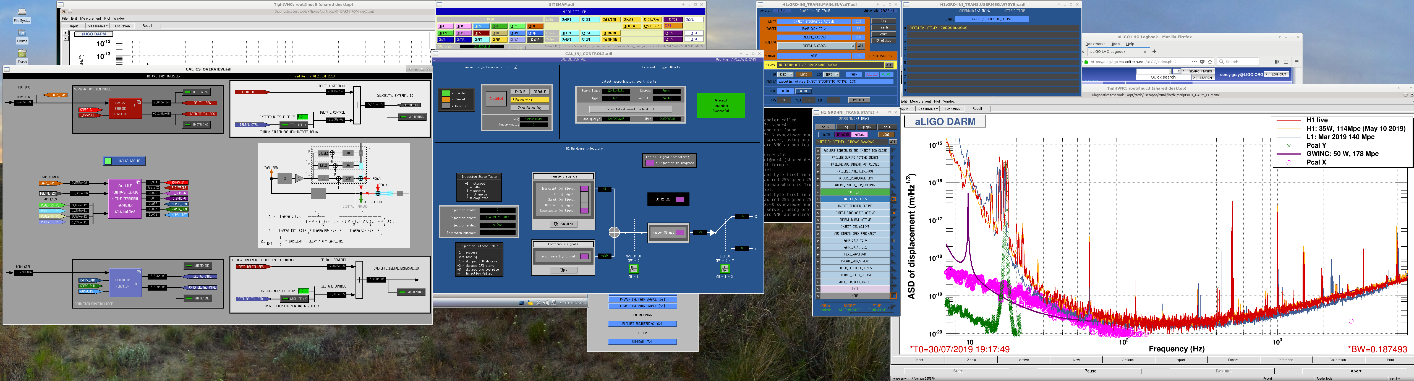Toggle the END SW off/on switch
This screenshot has height=381, width=1414.
point(725,268)
